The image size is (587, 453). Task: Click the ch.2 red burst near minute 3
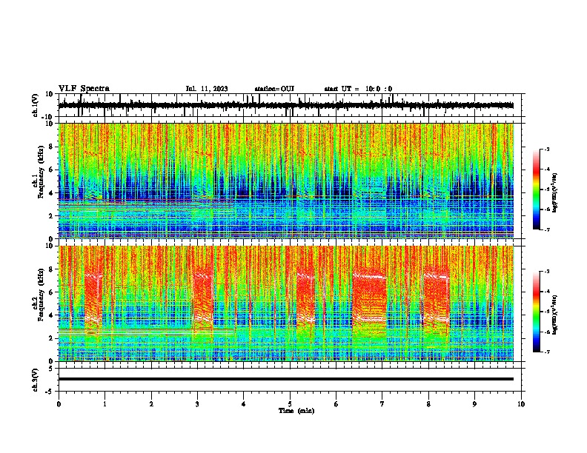click(203, 303)
